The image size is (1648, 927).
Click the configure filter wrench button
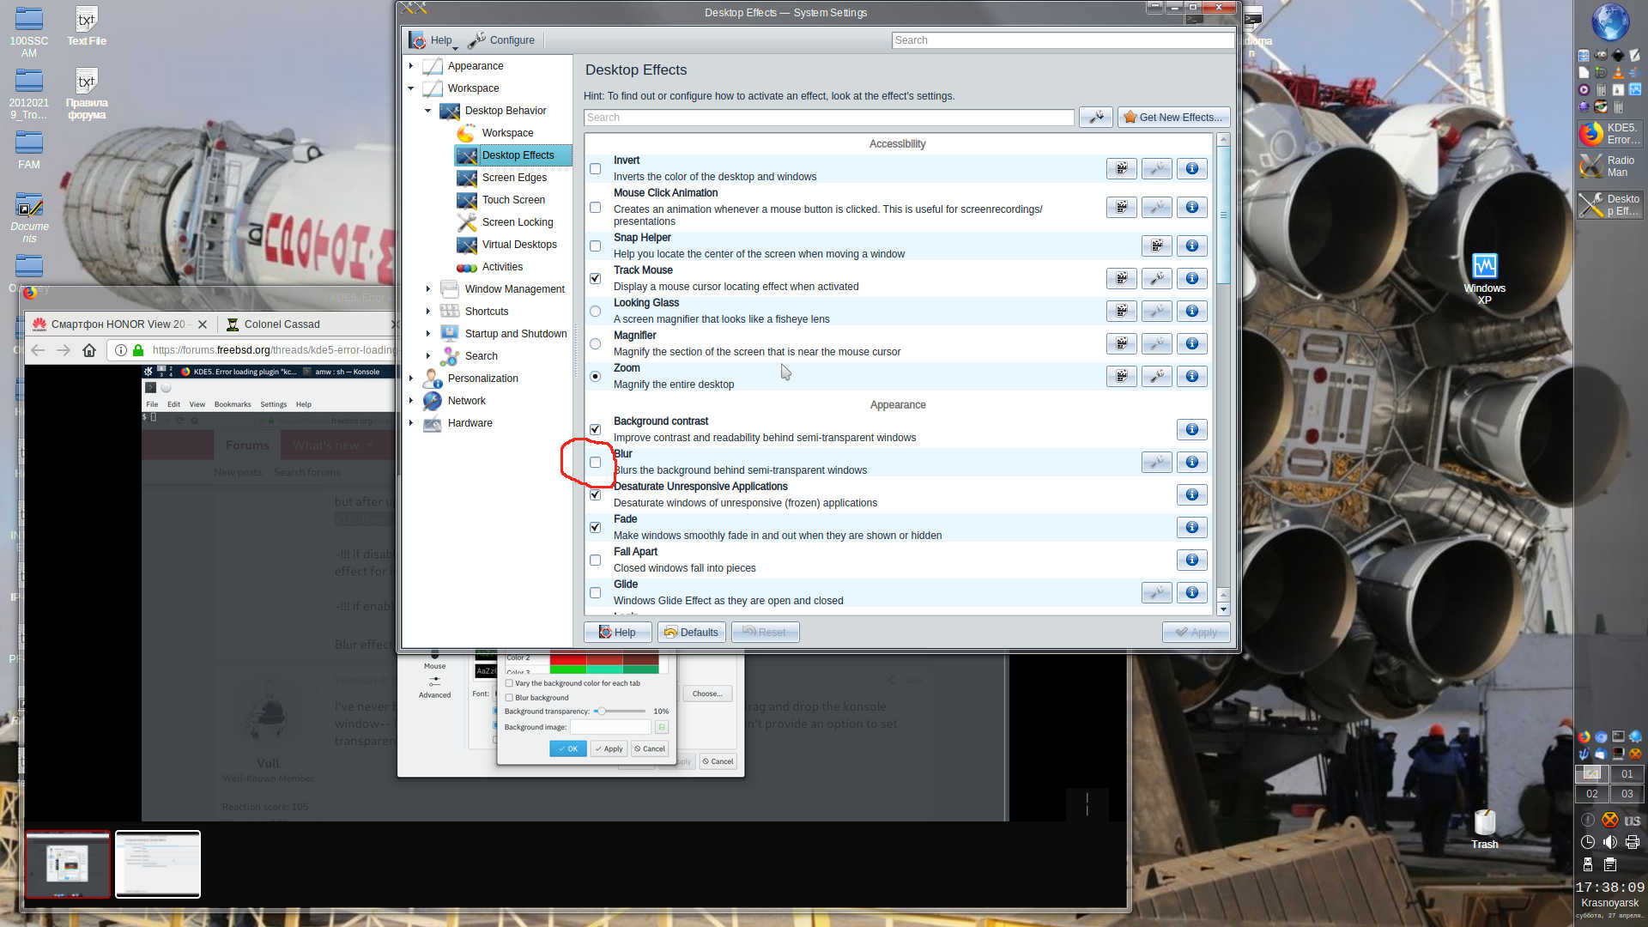click(x=1095, y=118)
